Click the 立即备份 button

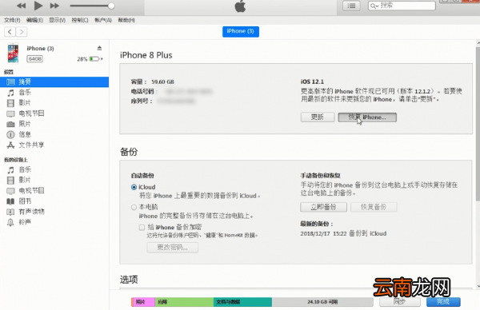point(323,207)
